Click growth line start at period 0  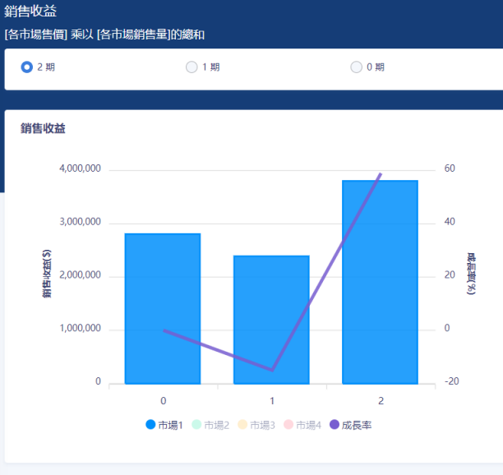tap(164, 330)
